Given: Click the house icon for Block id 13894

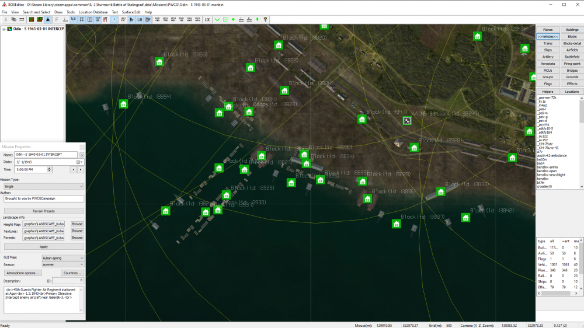Looking at the screenshot, I should (x=123, y=104).
